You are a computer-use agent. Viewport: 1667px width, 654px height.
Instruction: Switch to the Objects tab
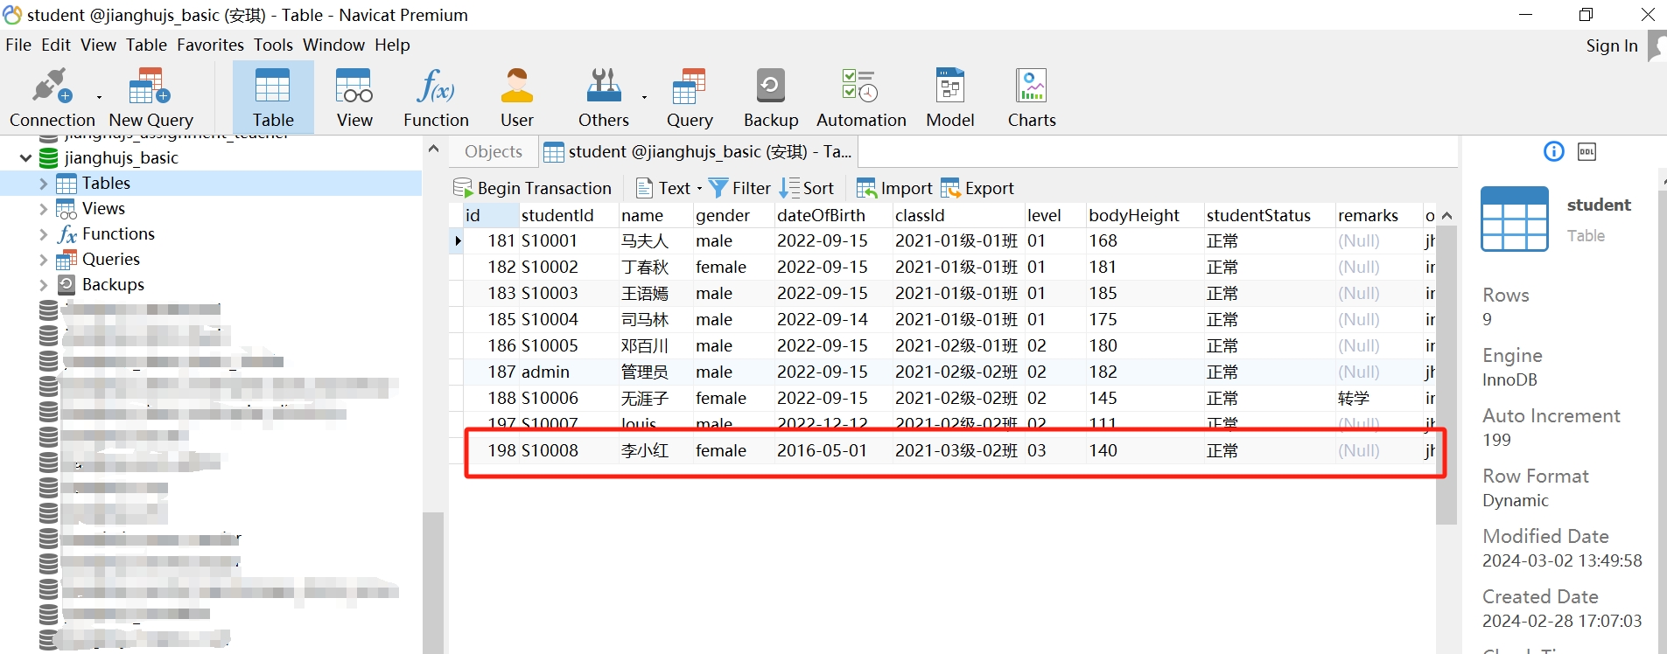(494, 151)
